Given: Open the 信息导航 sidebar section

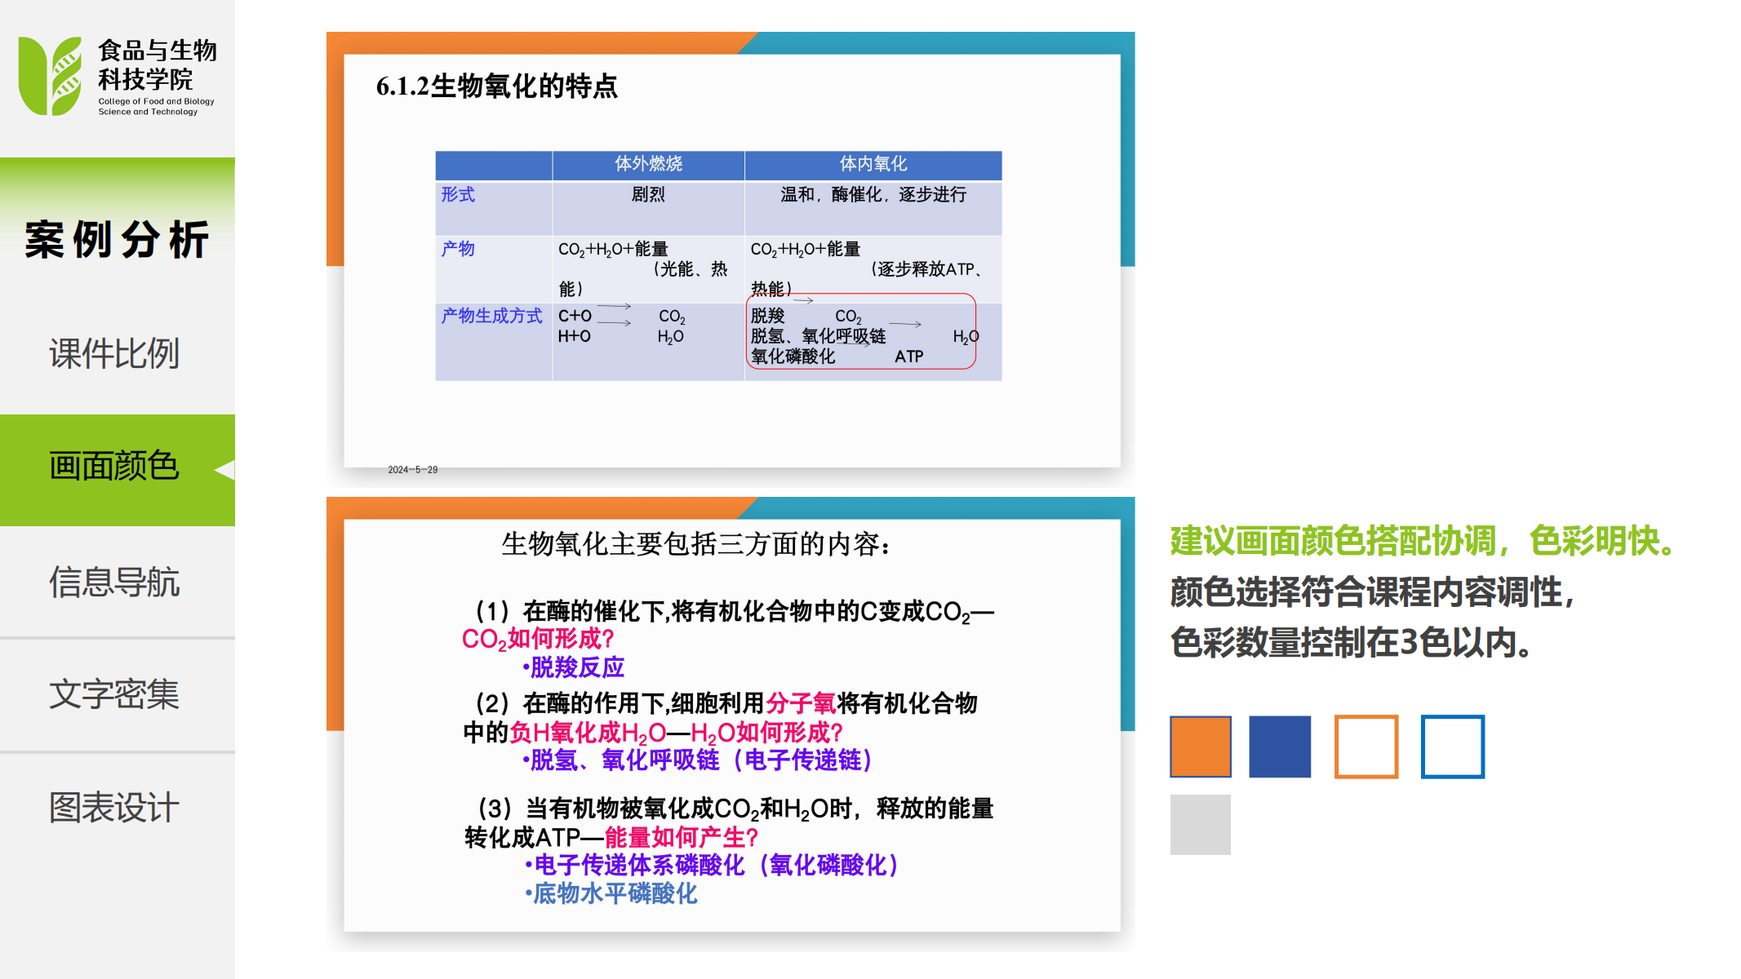Looking at the screenshot, I should (x=114, y=582).
